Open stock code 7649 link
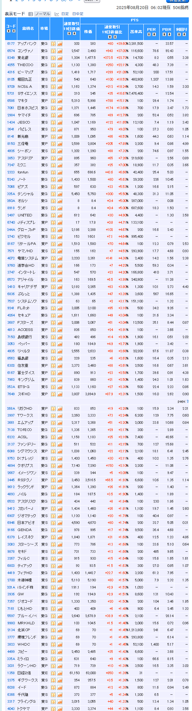192x711 pixels. tap(11, 394)
